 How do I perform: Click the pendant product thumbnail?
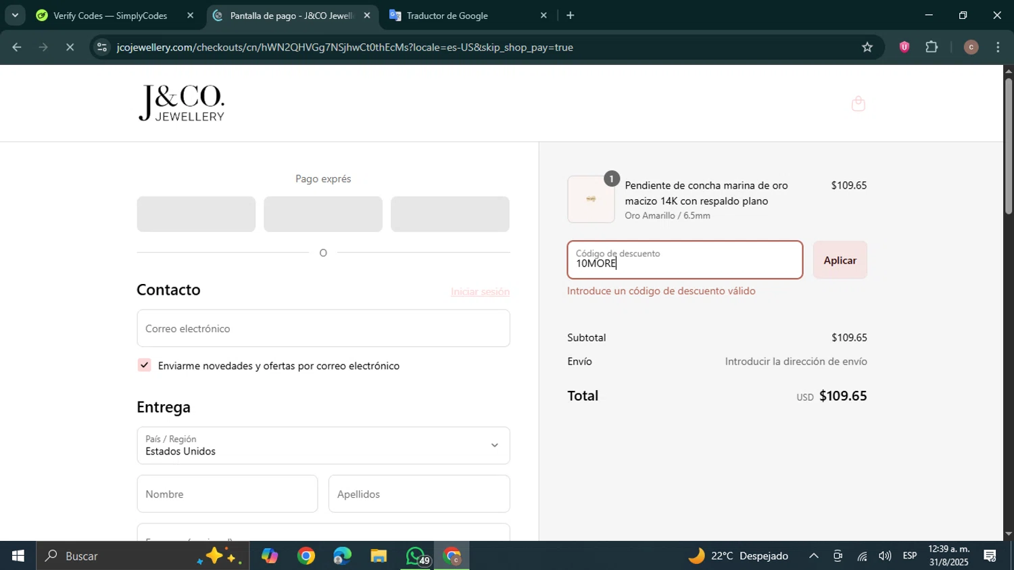point(591,199)
